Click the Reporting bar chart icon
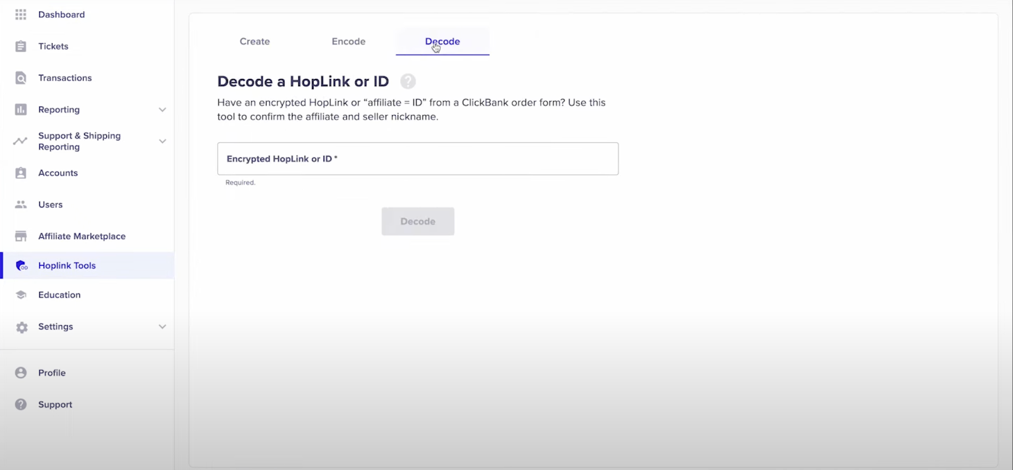Image resolution: width=1013 pixels, height=470 pixels. click(x=21, y=109)
